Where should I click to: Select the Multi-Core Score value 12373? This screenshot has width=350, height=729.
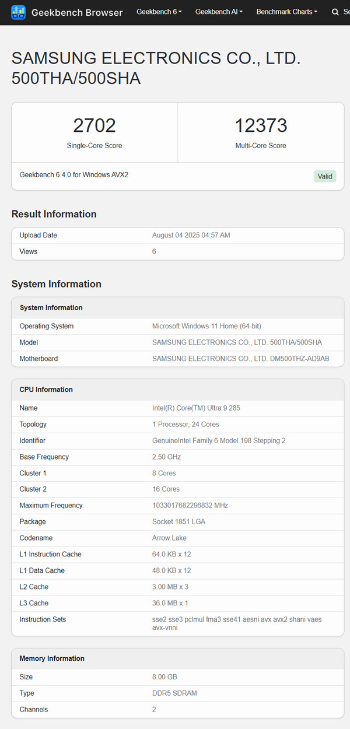(261, 125)
